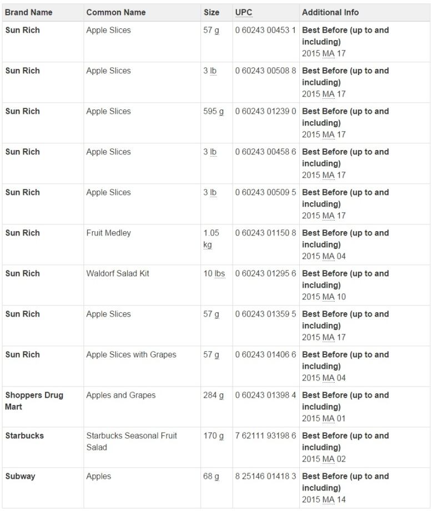This screenshot has height=511, width=433.
Task: Click the 2015 MA 14 date
Action: [324, 499]
